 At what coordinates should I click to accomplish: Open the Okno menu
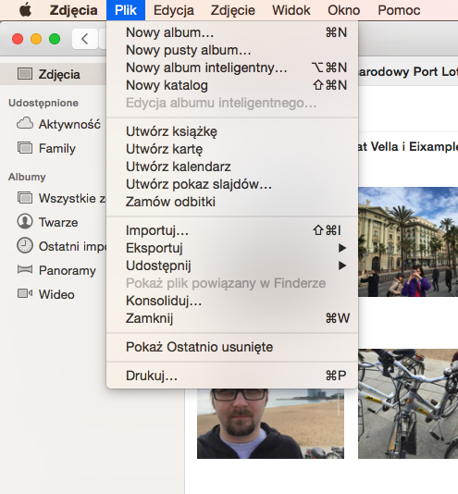click(344, 10)
